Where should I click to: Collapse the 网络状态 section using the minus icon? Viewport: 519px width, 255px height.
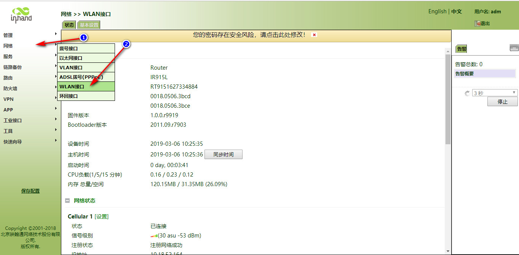pyautogui.click(x=67, y=201)
